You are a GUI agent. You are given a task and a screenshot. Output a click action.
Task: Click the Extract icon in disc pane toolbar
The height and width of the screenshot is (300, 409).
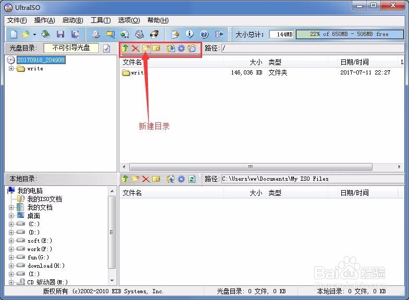point(171,48)
